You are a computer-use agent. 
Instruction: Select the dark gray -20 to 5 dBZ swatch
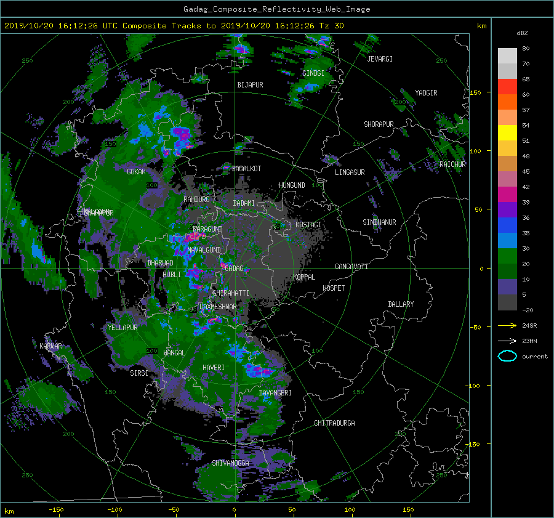click(x=507, y=302)
